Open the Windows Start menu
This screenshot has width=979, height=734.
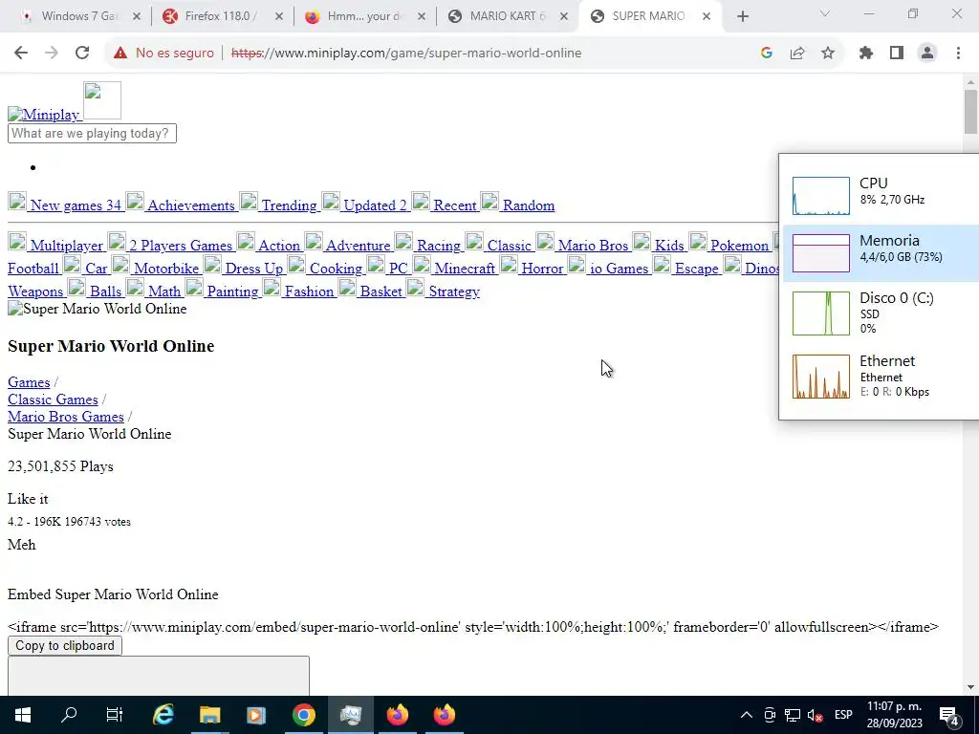tap(23, 715)
